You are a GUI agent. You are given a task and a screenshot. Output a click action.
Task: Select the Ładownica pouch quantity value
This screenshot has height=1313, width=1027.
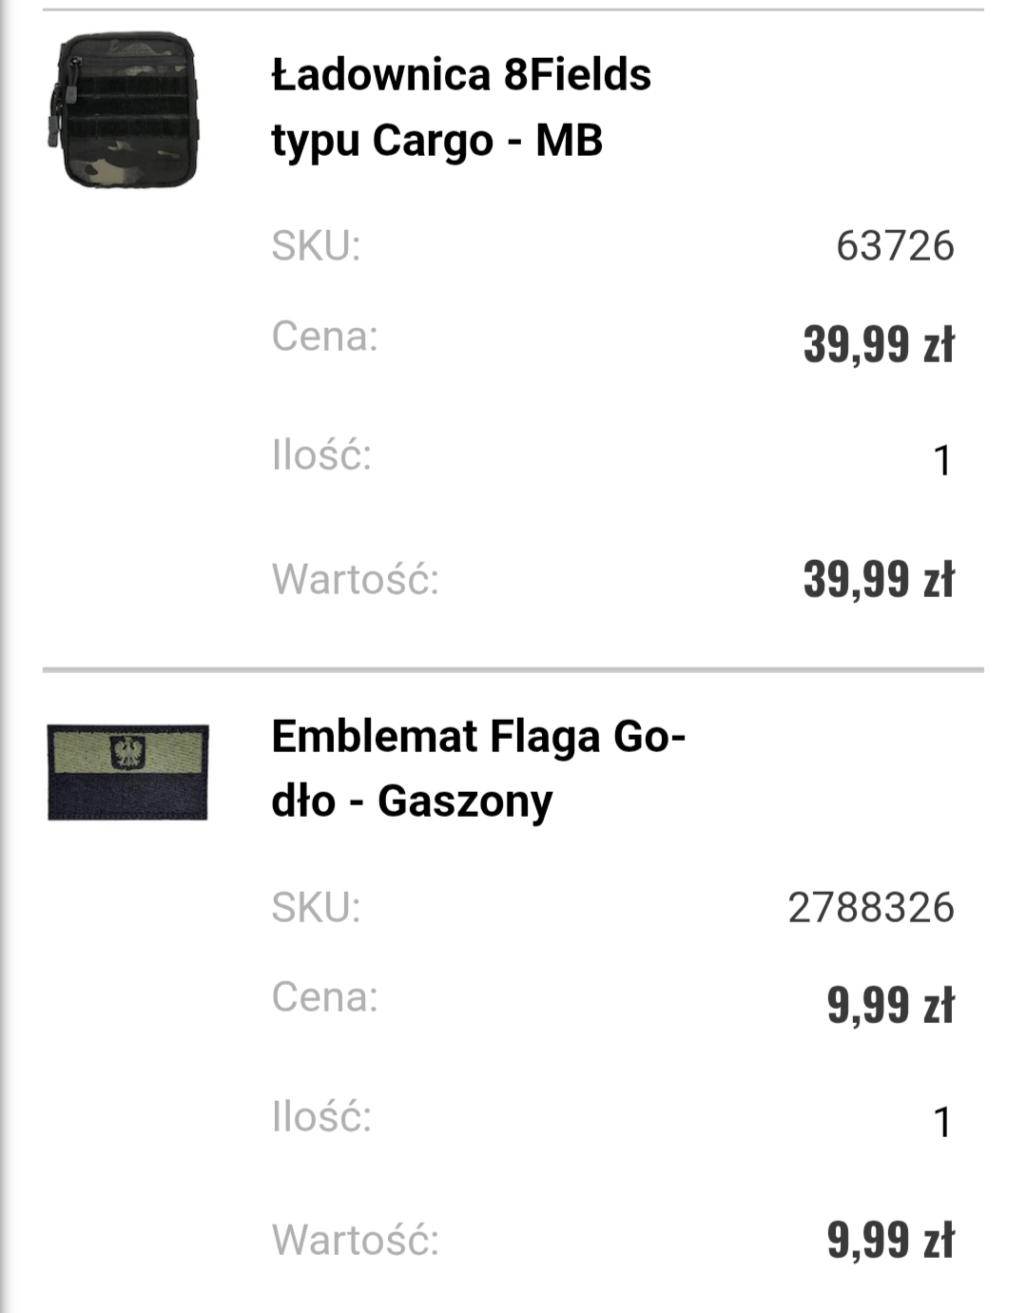[941, 461]
